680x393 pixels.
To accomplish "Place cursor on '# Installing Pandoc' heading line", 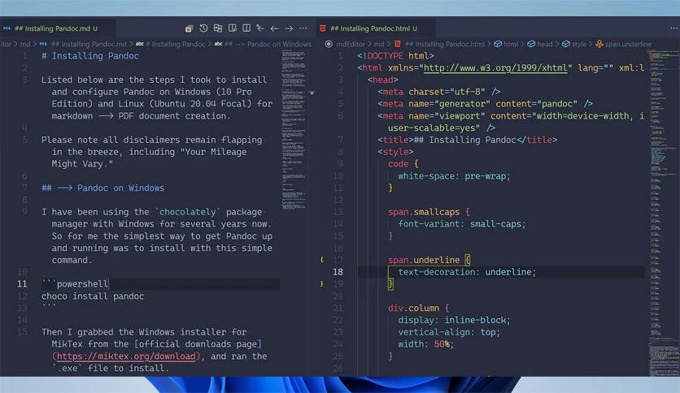I will pos(90,56).
